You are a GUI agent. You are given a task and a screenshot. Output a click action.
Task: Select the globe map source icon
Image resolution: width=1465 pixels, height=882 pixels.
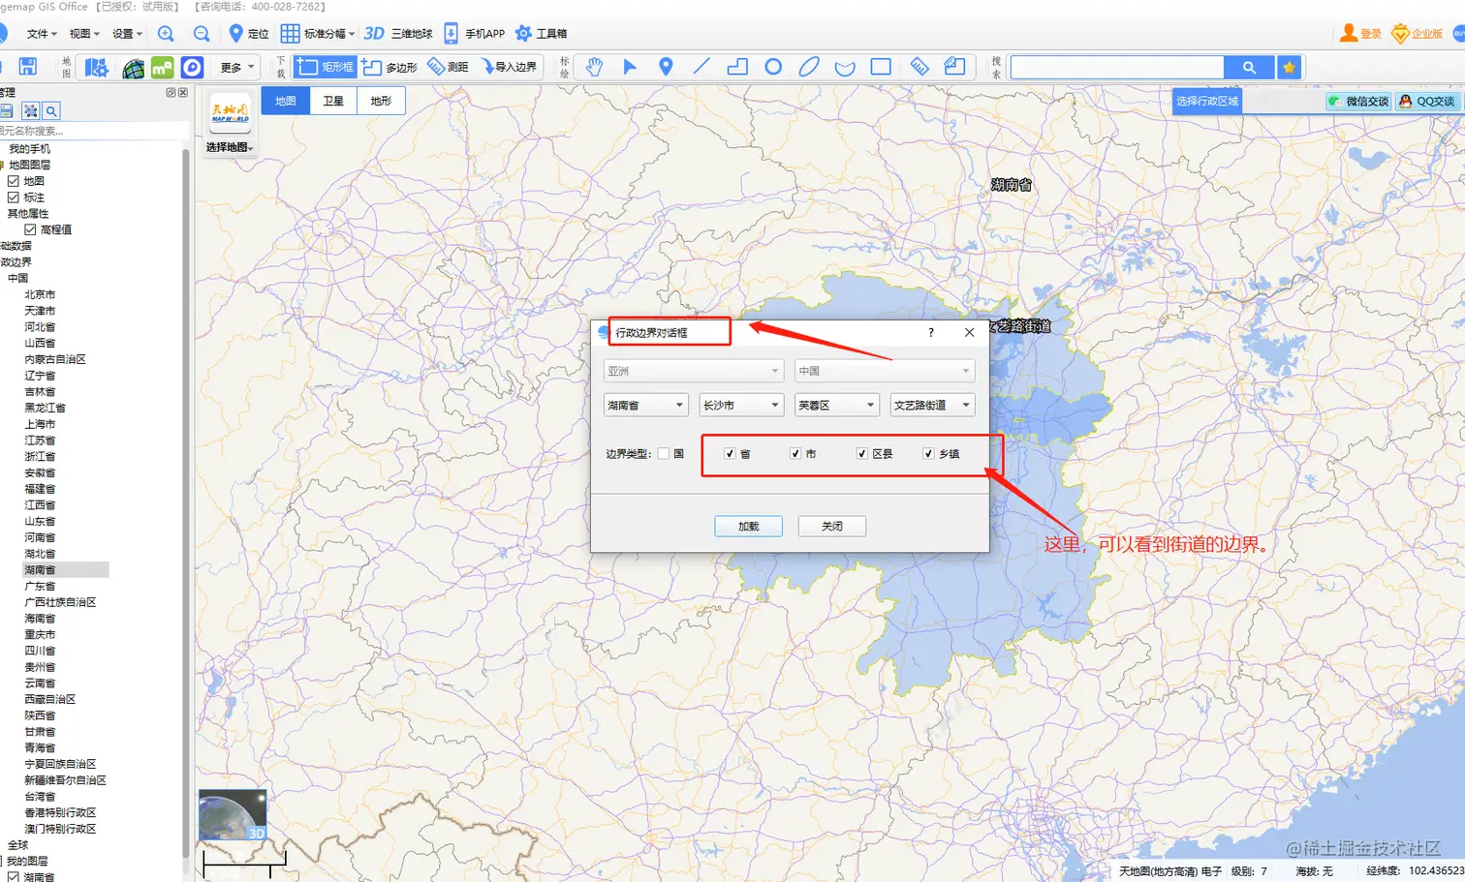(x=134, y=68)
